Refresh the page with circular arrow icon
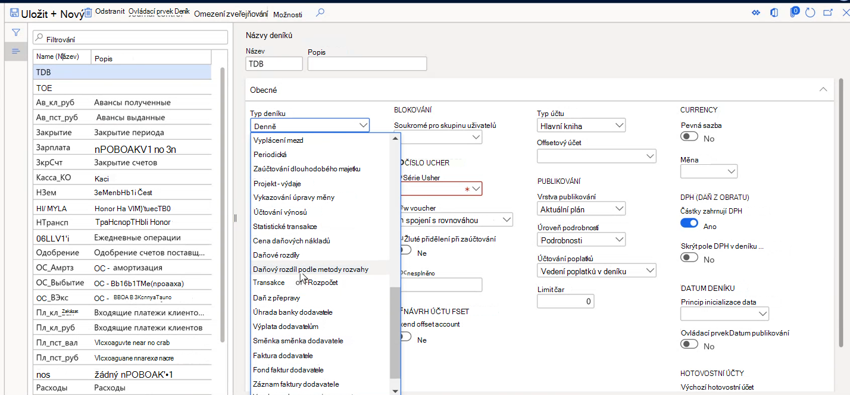The image size is (850, 395). point(810,12)
